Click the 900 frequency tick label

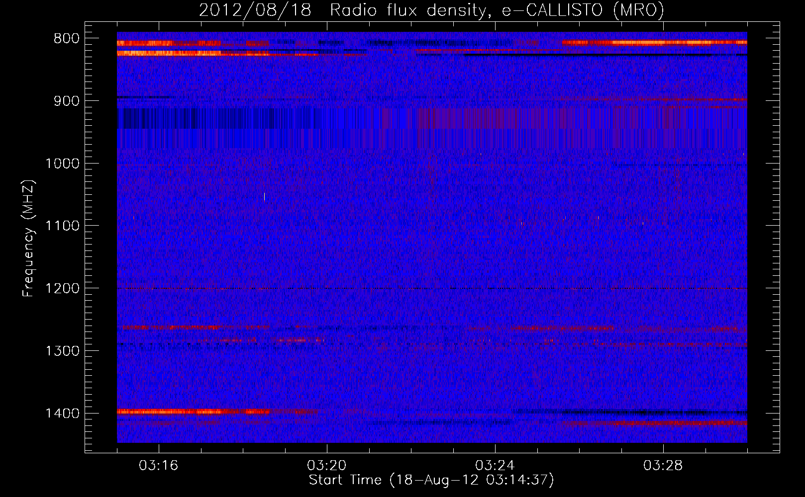(67, 101)
